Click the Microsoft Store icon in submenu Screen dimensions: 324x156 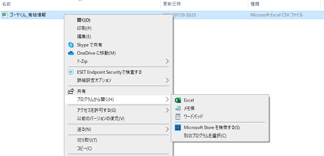tap(178, 128)
